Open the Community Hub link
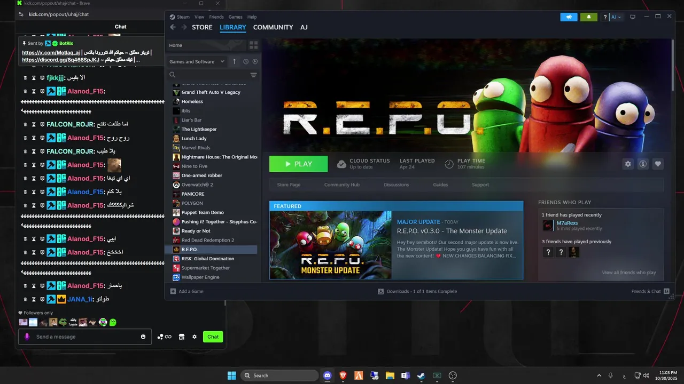This screenshot has width=684, height=384. (341, 185)
